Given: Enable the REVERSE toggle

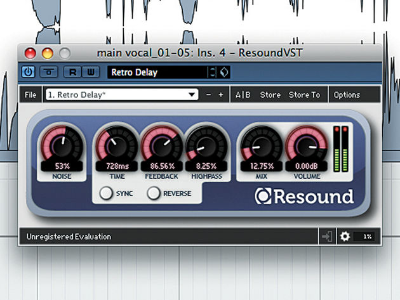Looking at the screenshot, I should 154,193.
